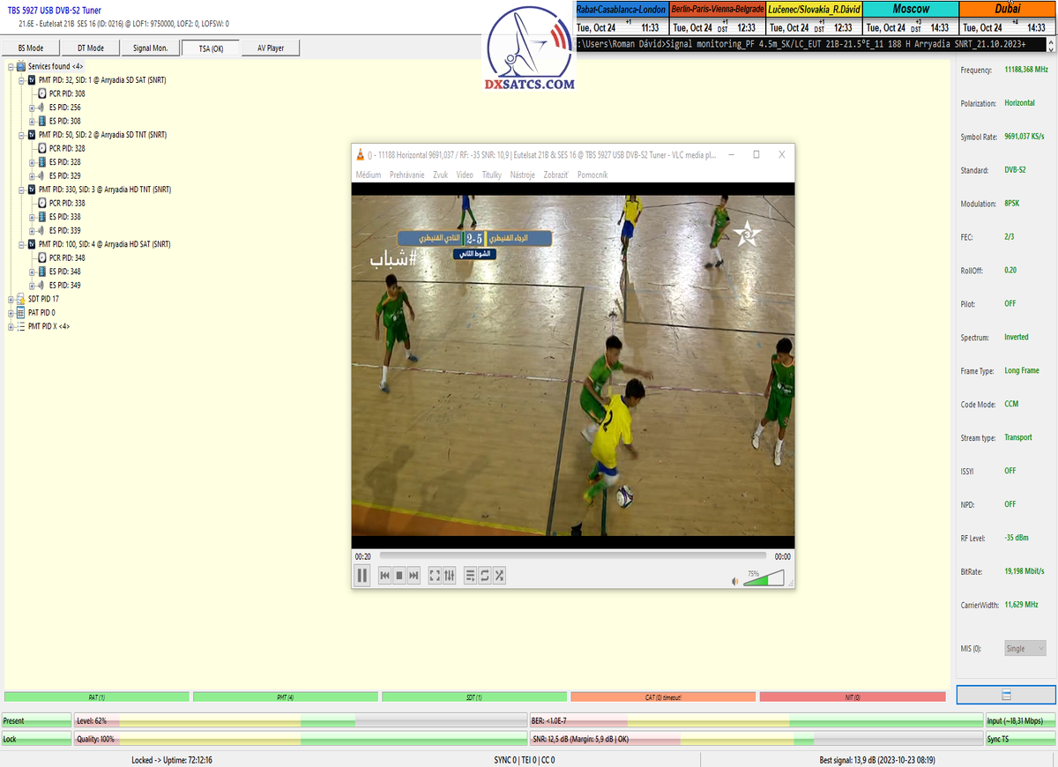1058x767 pixels.
Task: Show the VLC playlist
Action: click(471, 576)
